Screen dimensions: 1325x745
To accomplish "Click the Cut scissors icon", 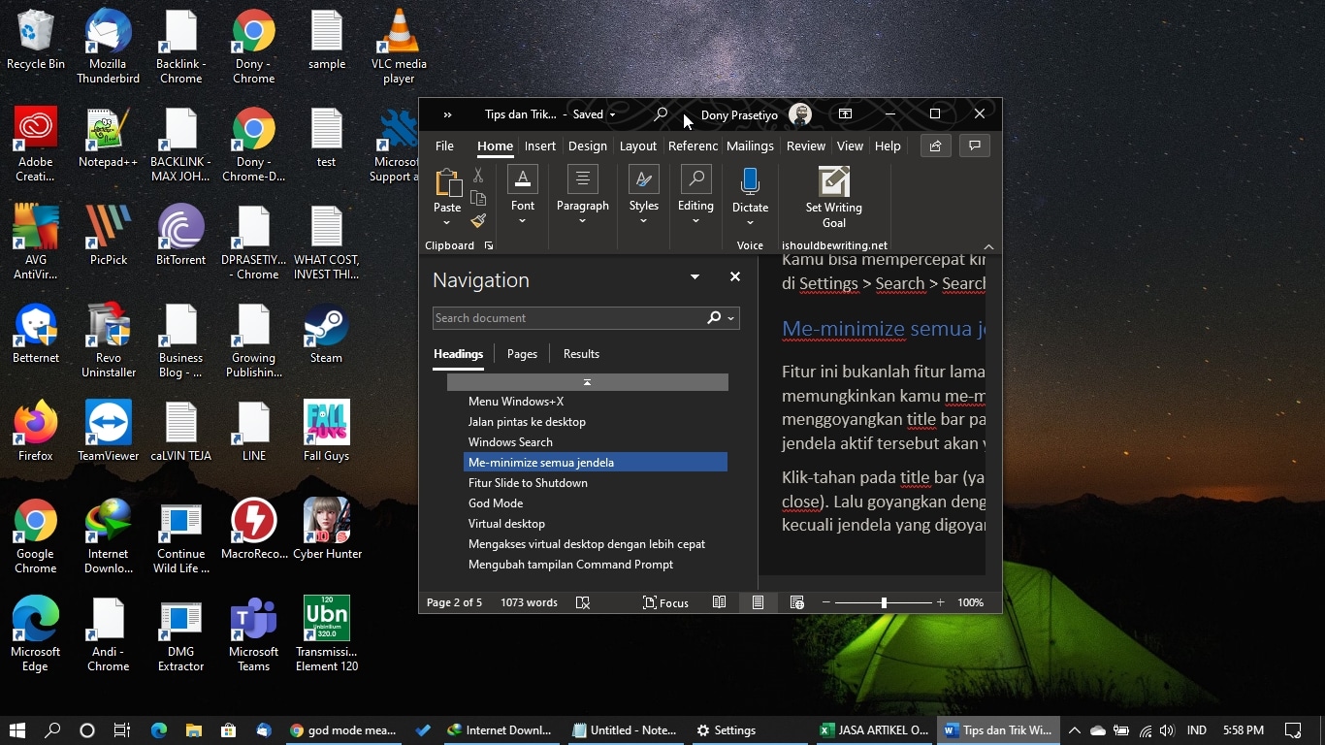I will point(478,176).
